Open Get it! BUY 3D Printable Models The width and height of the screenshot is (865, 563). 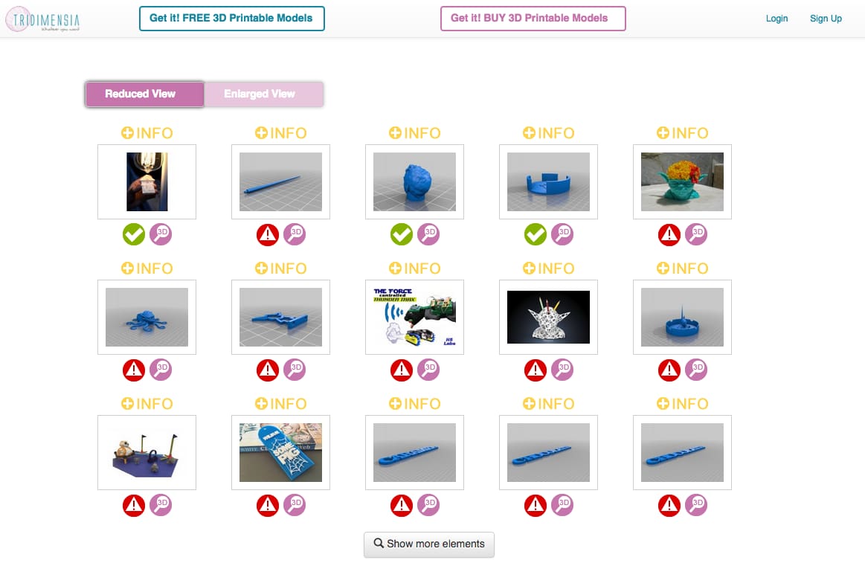click(533, 18)
